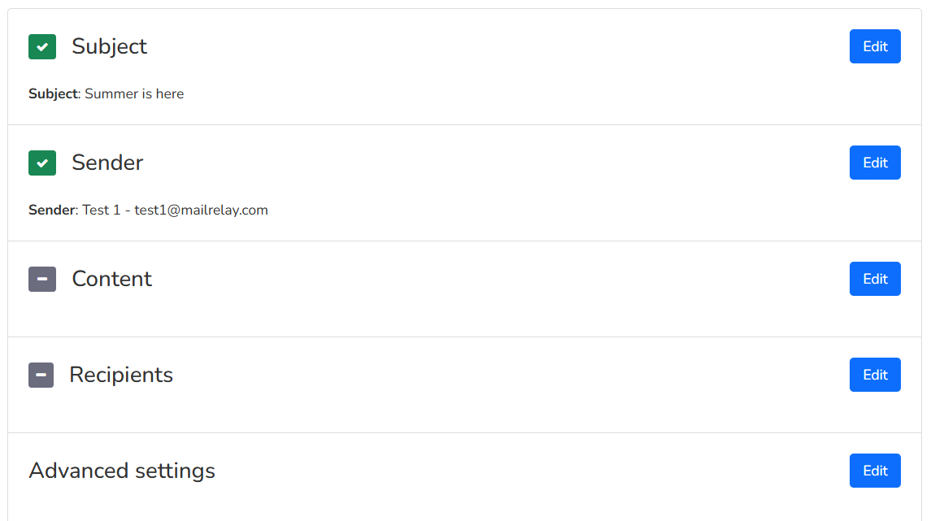Click the bold "Sender:" label
The height and width of the screenshot is (521, 944).
[53, 210]
